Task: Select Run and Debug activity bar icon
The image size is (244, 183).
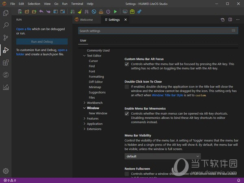Action: (x=6, y=50)
